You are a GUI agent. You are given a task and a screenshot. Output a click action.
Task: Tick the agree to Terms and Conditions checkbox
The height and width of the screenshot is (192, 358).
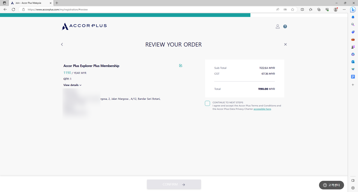[207, 104]
